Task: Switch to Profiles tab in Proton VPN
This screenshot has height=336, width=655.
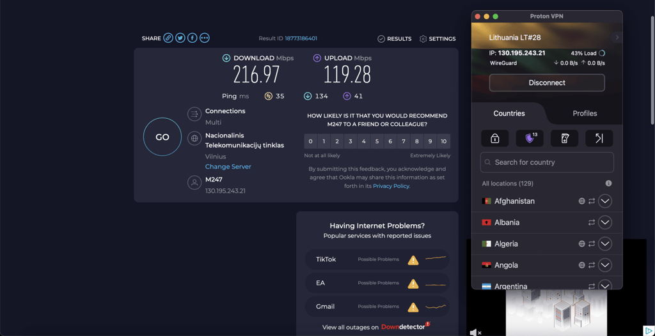Action: [585, 114]
